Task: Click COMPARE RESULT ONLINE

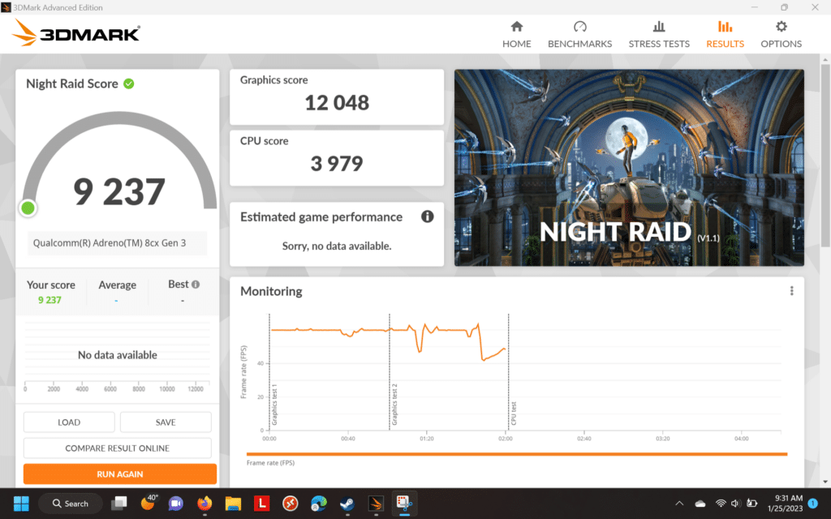Action: click(117, 448)
